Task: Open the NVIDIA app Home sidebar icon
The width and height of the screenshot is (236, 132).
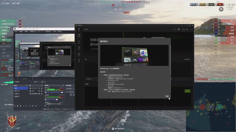Action: pos(79,29)
